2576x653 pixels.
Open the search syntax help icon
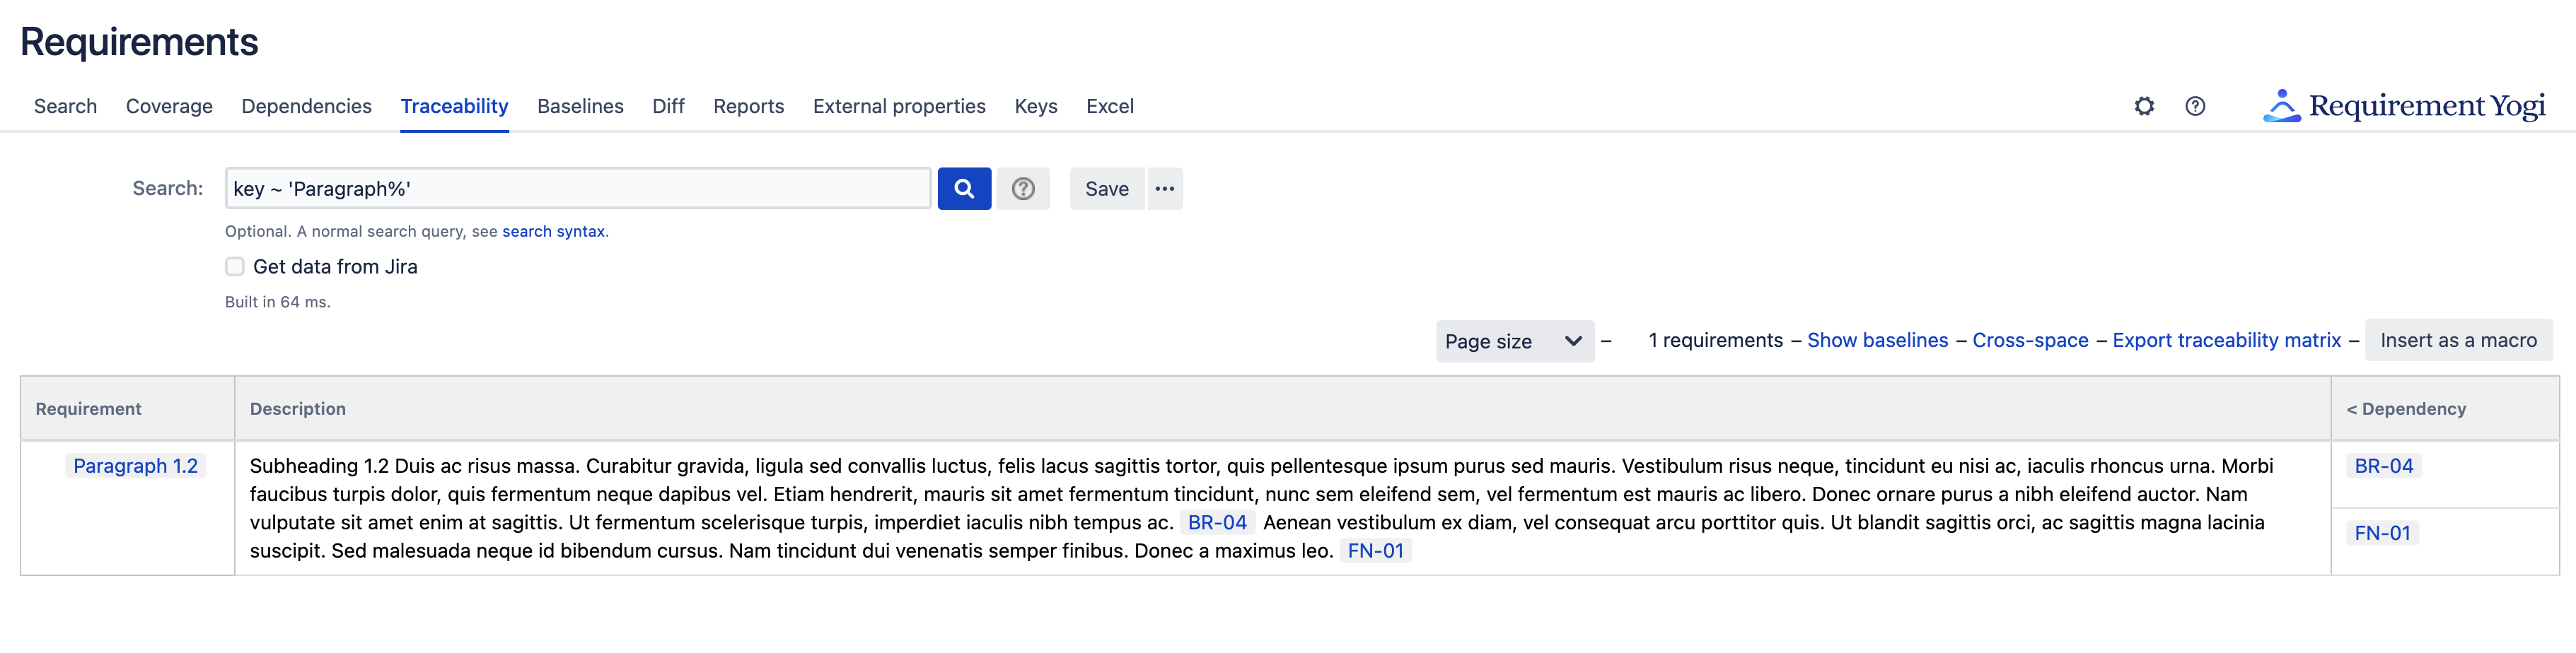[x=1022, y=189]
